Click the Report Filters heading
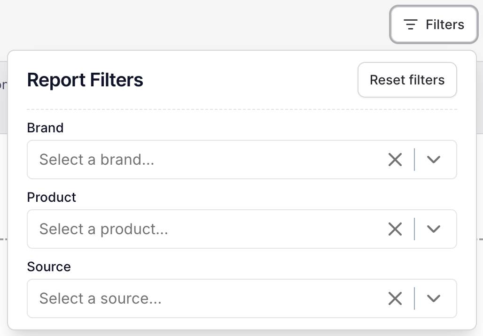483x336 pixels. coord(85,80)
